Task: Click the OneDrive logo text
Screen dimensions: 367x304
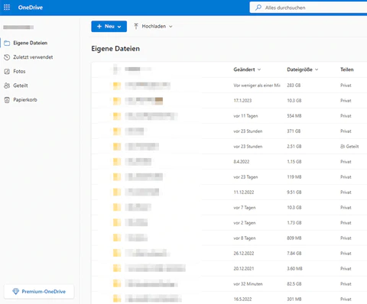Action: point(31,8)
